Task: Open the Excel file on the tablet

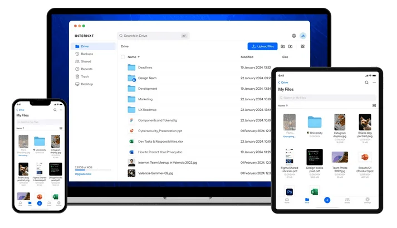Action: coord(315,192)
